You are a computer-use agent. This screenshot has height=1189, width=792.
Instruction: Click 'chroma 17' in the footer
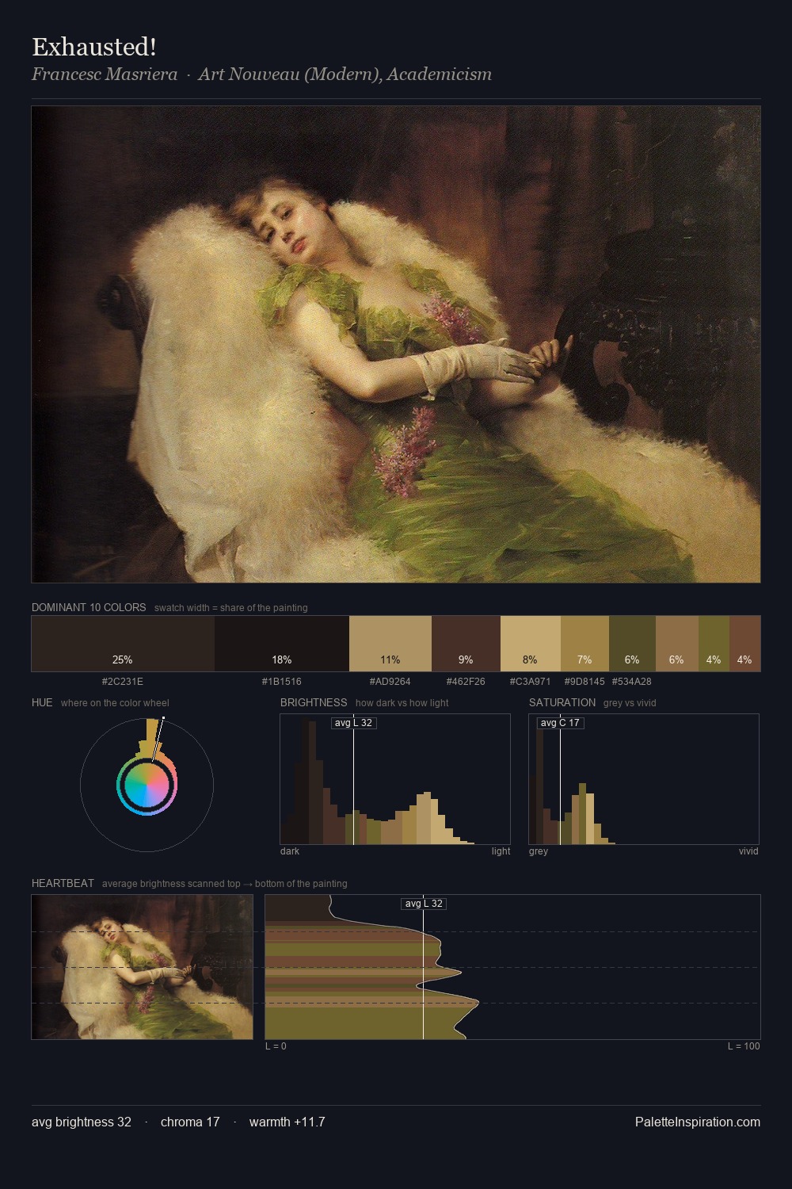(x=190, y=1122)
